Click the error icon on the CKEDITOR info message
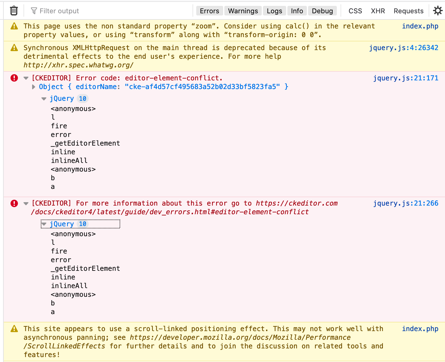Viewport: 445px width, 362px height. 14,203
